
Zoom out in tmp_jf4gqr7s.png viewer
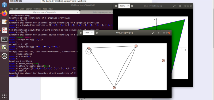[x=81, y=33]
